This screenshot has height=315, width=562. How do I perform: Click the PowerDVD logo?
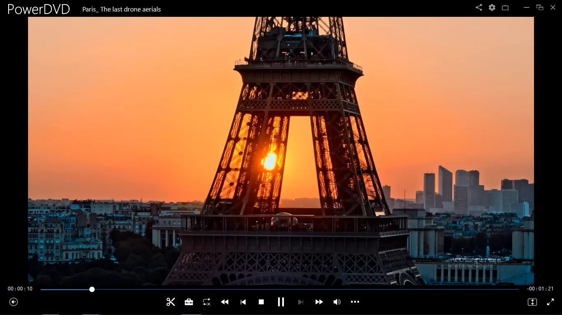coord(39,9)
